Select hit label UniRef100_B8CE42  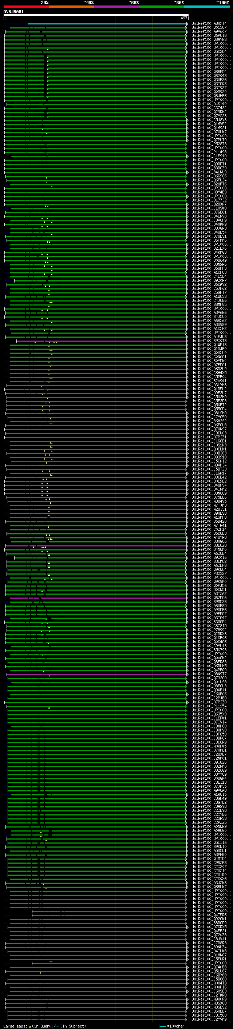(x=209, y=477)
